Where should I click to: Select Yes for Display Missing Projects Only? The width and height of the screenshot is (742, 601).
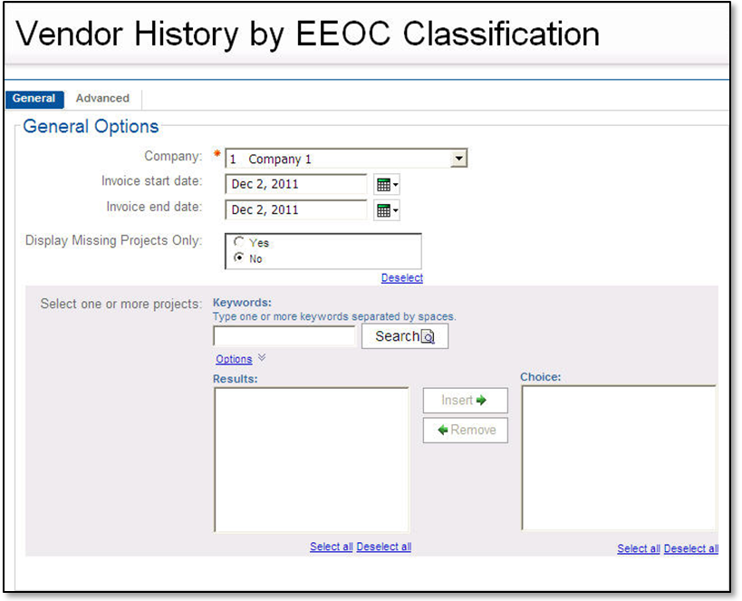coord(239,242)
